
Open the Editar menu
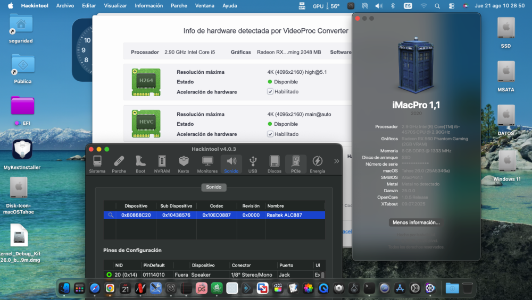pos(89,6)
